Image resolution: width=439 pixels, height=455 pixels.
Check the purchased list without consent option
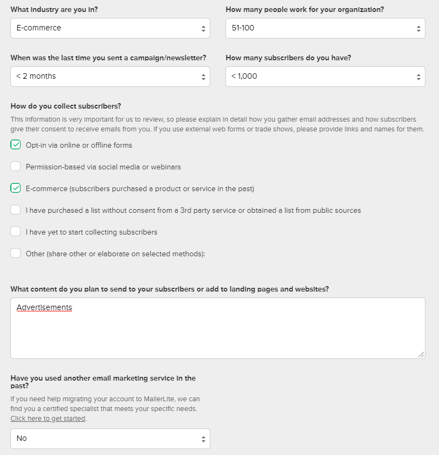[x=16, y=210]
